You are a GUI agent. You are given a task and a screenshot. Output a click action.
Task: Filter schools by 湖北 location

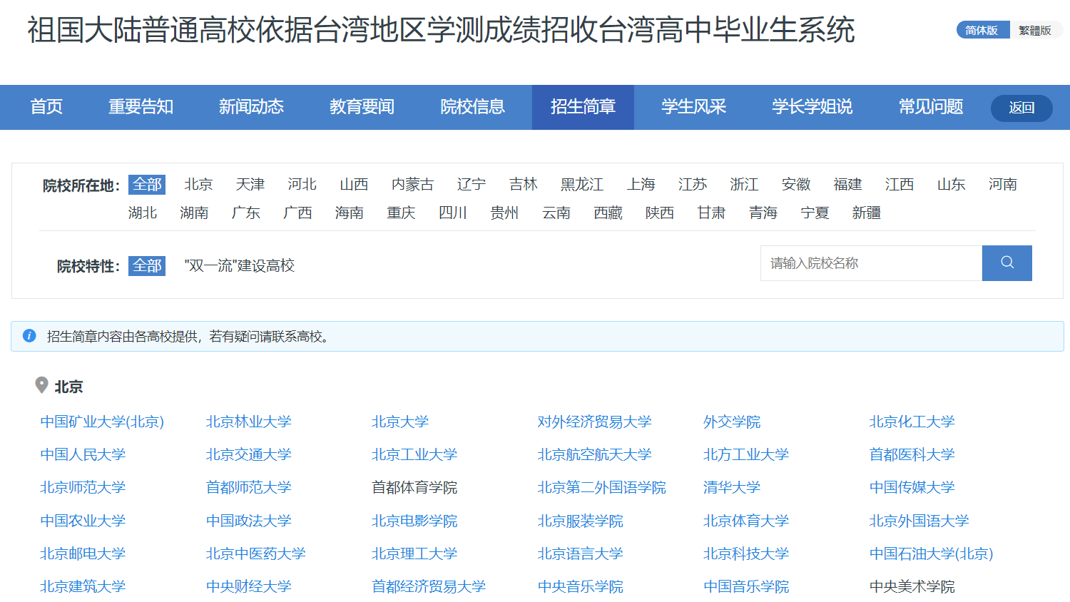coord(143,213)
